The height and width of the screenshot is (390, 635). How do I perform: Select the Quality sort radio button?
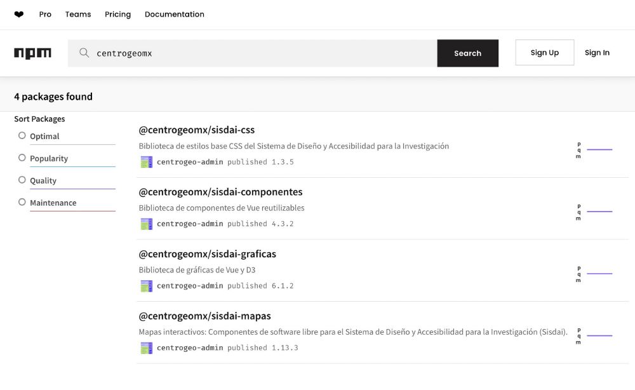(22, 180)
